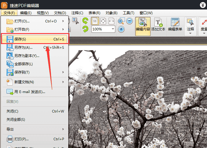Viewport: 207px width, 148px height.
Task: Select 保存(S) in the file menu
Action: tap(35, 39)
